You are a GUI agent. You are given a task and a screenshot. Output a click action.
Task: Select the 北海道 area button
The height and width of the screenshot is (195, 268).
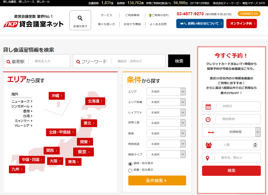95,101
